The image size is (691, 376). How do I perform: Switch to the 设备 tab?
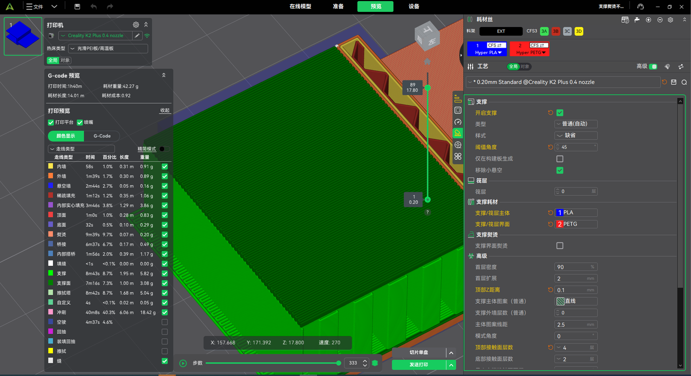[x=414, y=6]
